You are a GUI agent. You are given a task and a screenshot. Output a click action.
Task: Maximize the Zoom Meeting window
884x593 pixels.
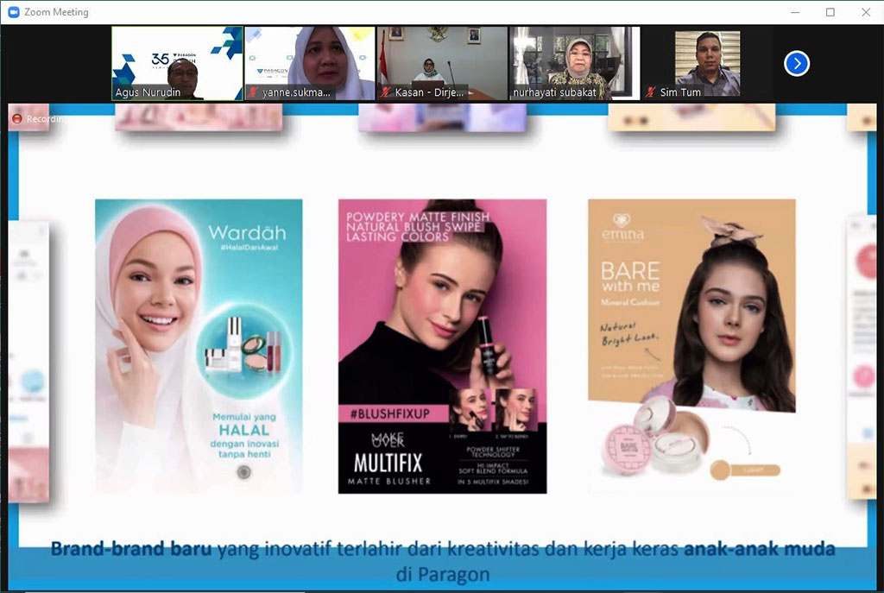(x=830, y=12)
